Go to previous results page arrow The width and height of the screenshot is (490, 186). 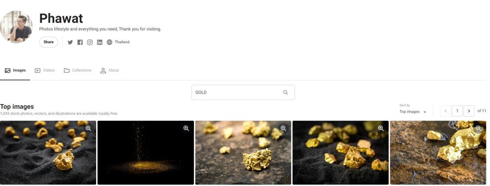[x=445, y=111]
